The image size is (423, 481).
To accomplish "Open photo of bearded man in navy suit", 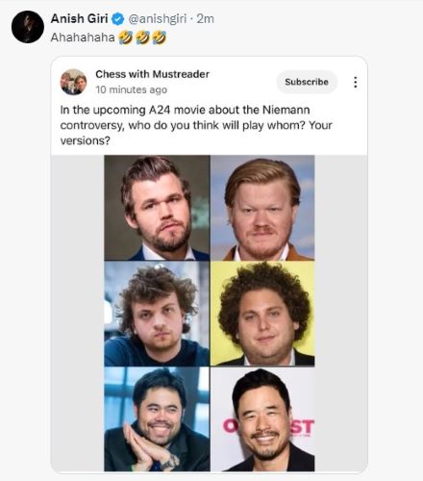I will pyautogui.click(x=157, y=208).
